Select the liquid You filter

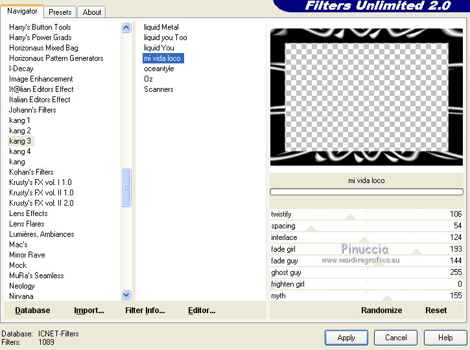pos(159,48)
